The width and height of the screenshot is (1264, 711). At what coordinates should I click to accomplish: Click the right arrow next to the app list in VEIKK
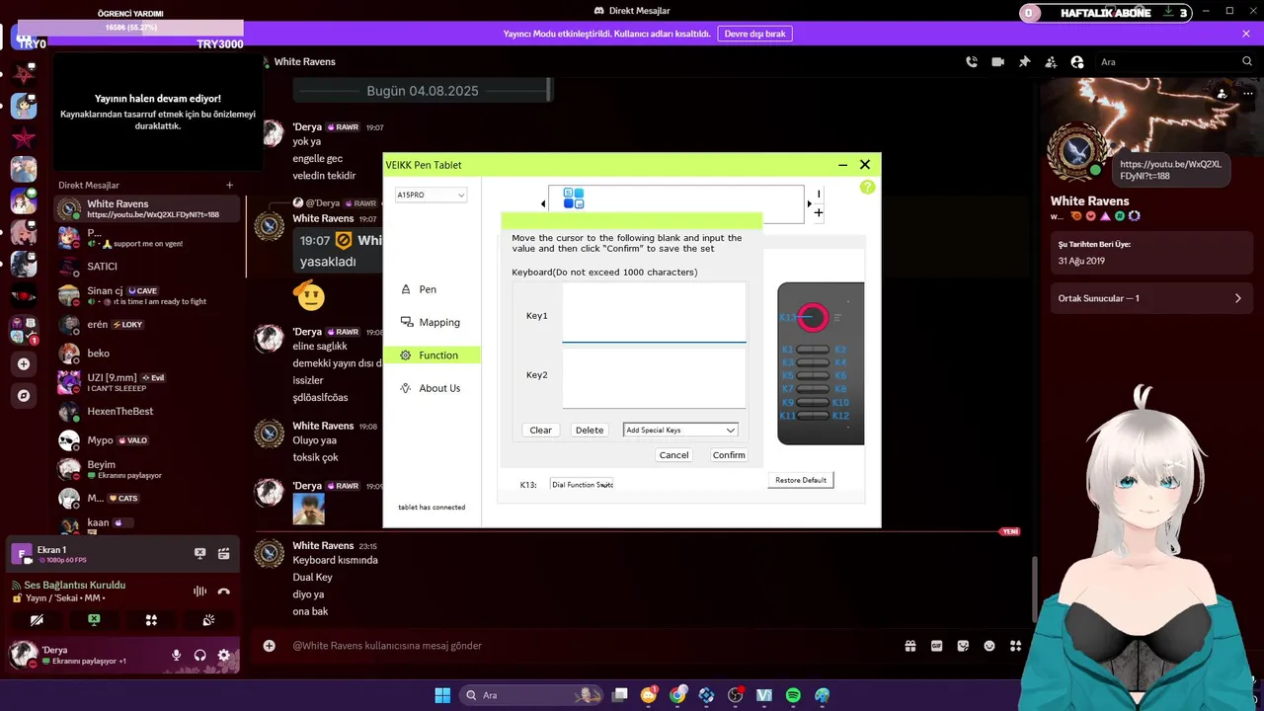(809, 204)
